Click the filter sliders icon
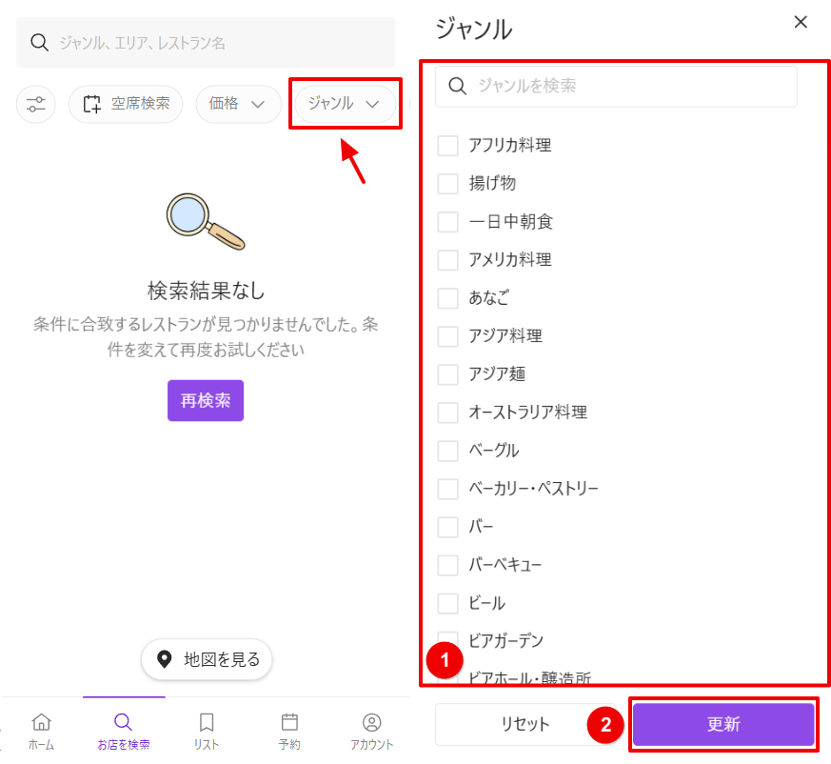 (x=36, y=105)
